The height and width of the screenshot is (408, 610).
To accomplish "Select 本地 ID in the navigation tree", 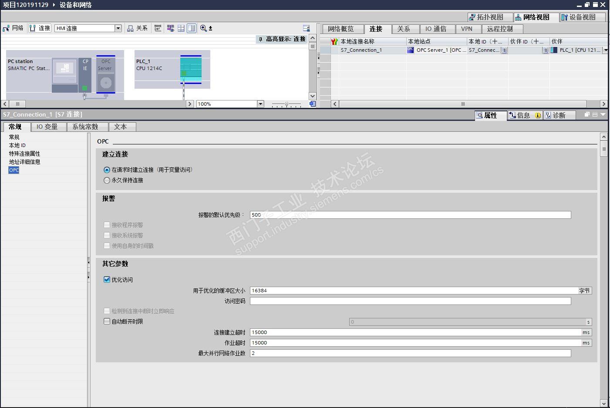I will tap(17, 145).
